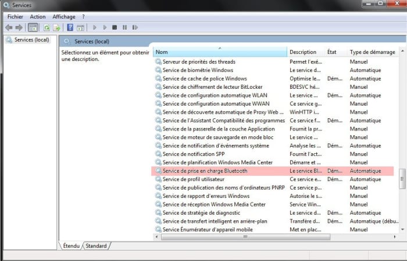Click gear icon of Serveur de priorités des threads
This screenshot has width=407, height=261.
coord(158,61)
